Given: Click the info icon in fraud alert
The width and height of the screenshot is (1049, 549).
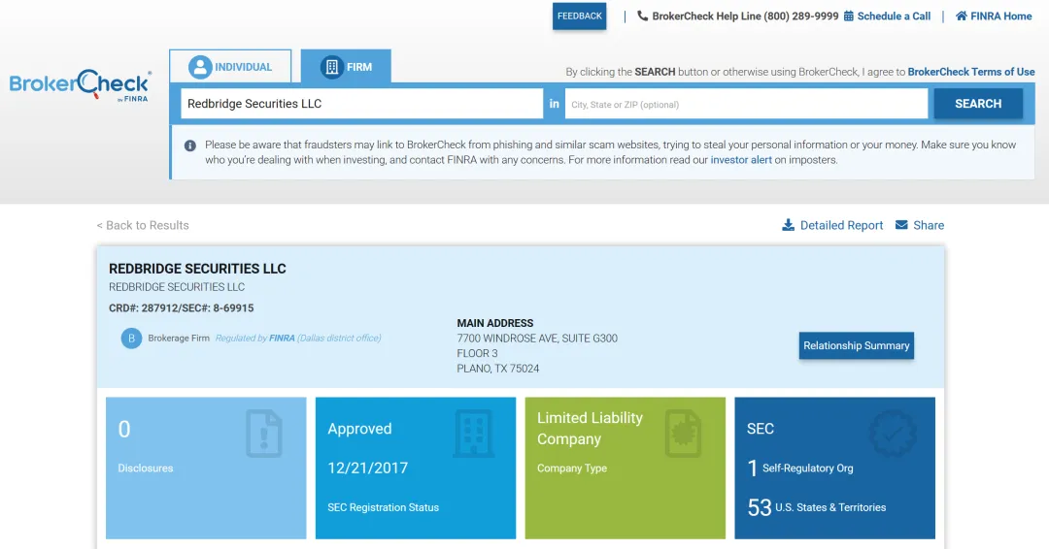Looking at the screenshot, I should [x=190, y=145].
